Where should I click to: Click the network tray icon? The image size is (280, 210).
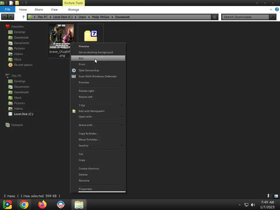[x=246, y=205]
